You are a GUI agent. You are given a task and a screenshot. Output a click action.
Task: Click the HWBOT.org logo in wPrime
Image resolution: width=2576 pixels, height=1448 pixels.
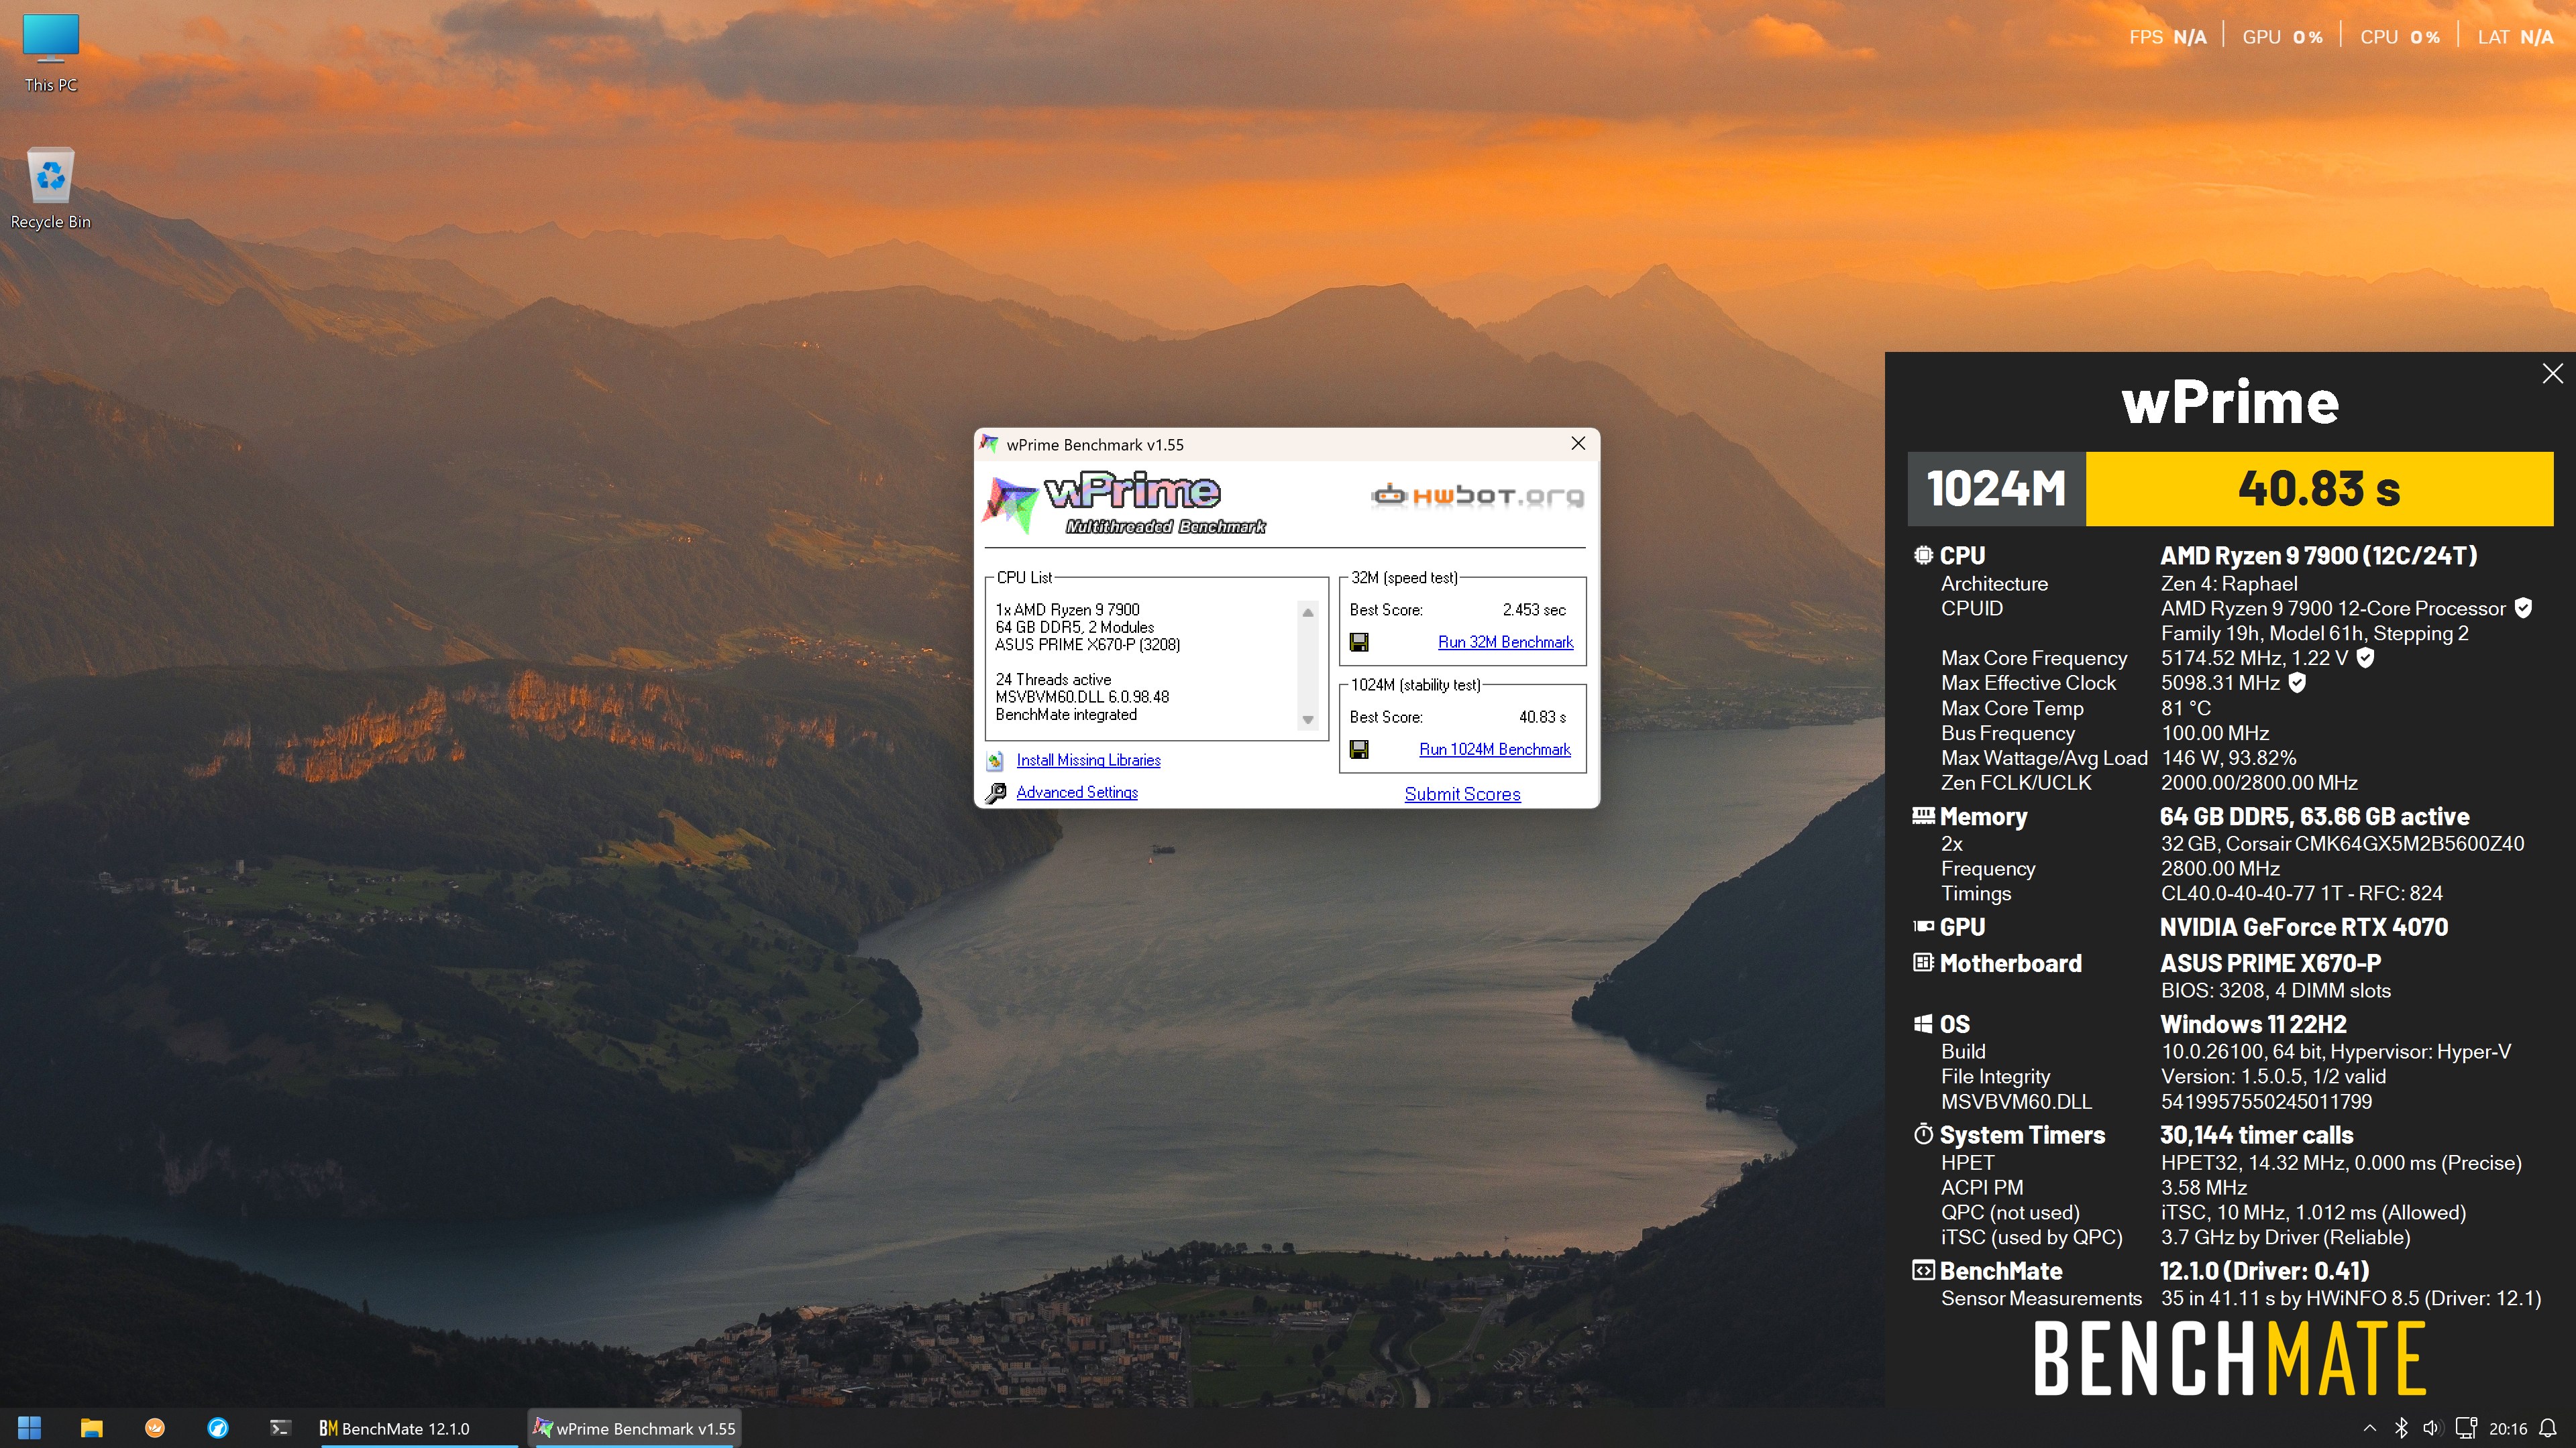click(x=1477, y=495)
